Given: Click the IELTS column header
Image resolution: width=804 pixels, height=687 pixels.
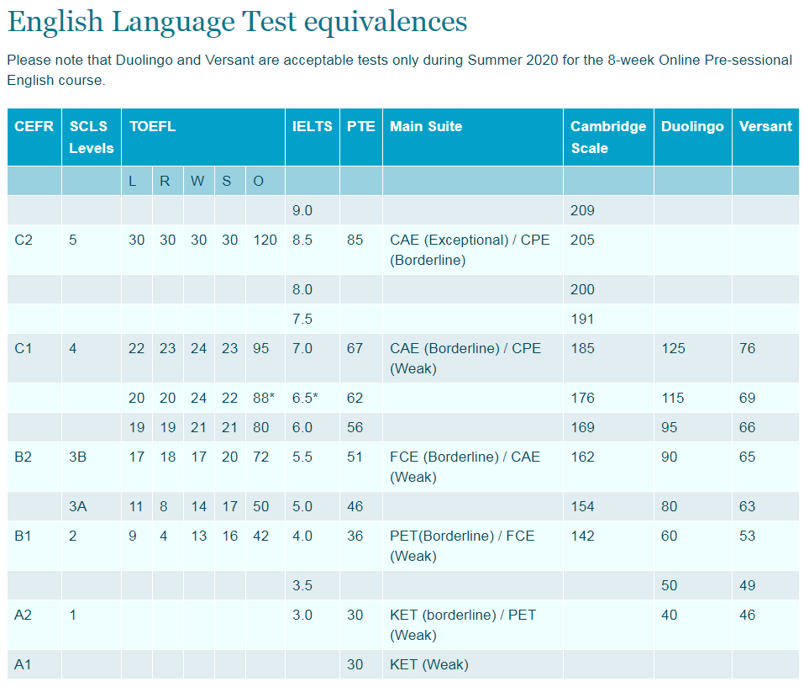Looking at the screenshot, I should tap(313, 137).
